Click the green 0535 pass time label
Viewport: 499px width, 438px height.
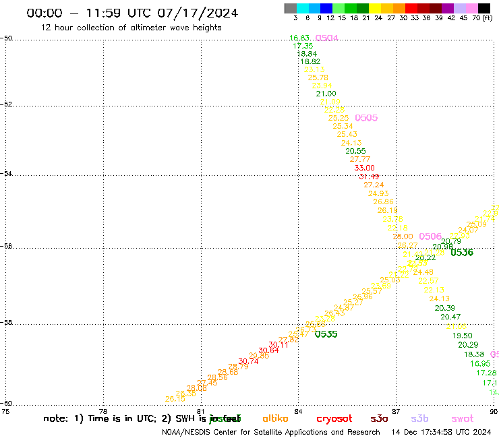point(326,334)
